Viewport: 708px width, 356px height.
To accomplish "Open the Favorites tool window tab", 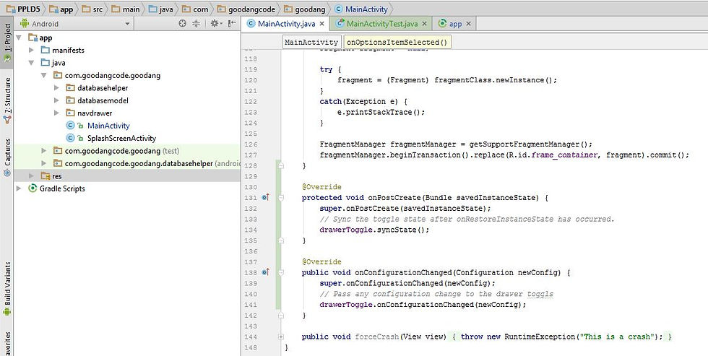I will click(x=7, y=344).
